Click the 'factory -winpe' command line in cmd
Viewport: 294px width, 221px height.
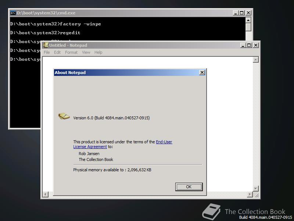point(55,24)
